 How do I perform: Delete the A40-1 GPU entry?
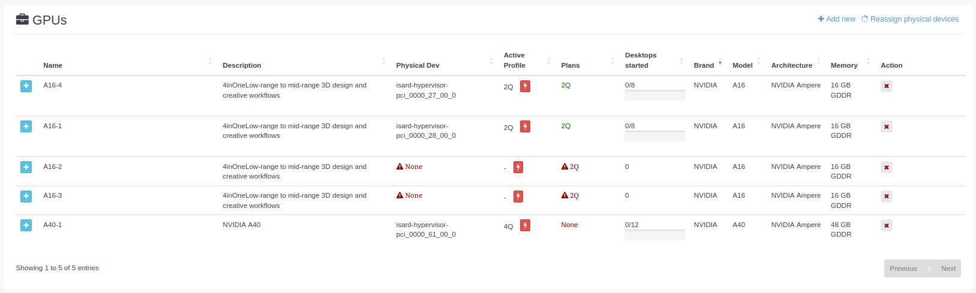click(x=886, y=226)
